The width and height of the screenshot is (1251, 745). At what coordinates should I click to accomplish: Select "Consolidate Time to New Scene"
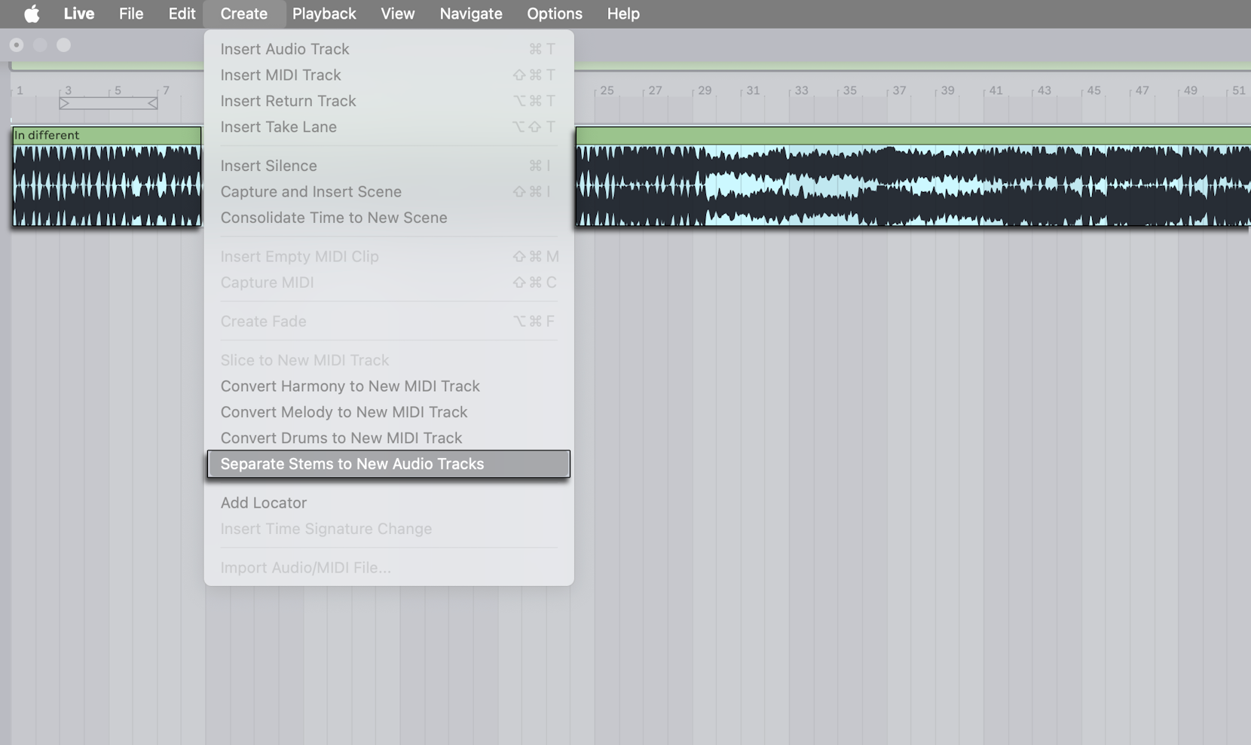pyautogui.click(x=334, y=218)
